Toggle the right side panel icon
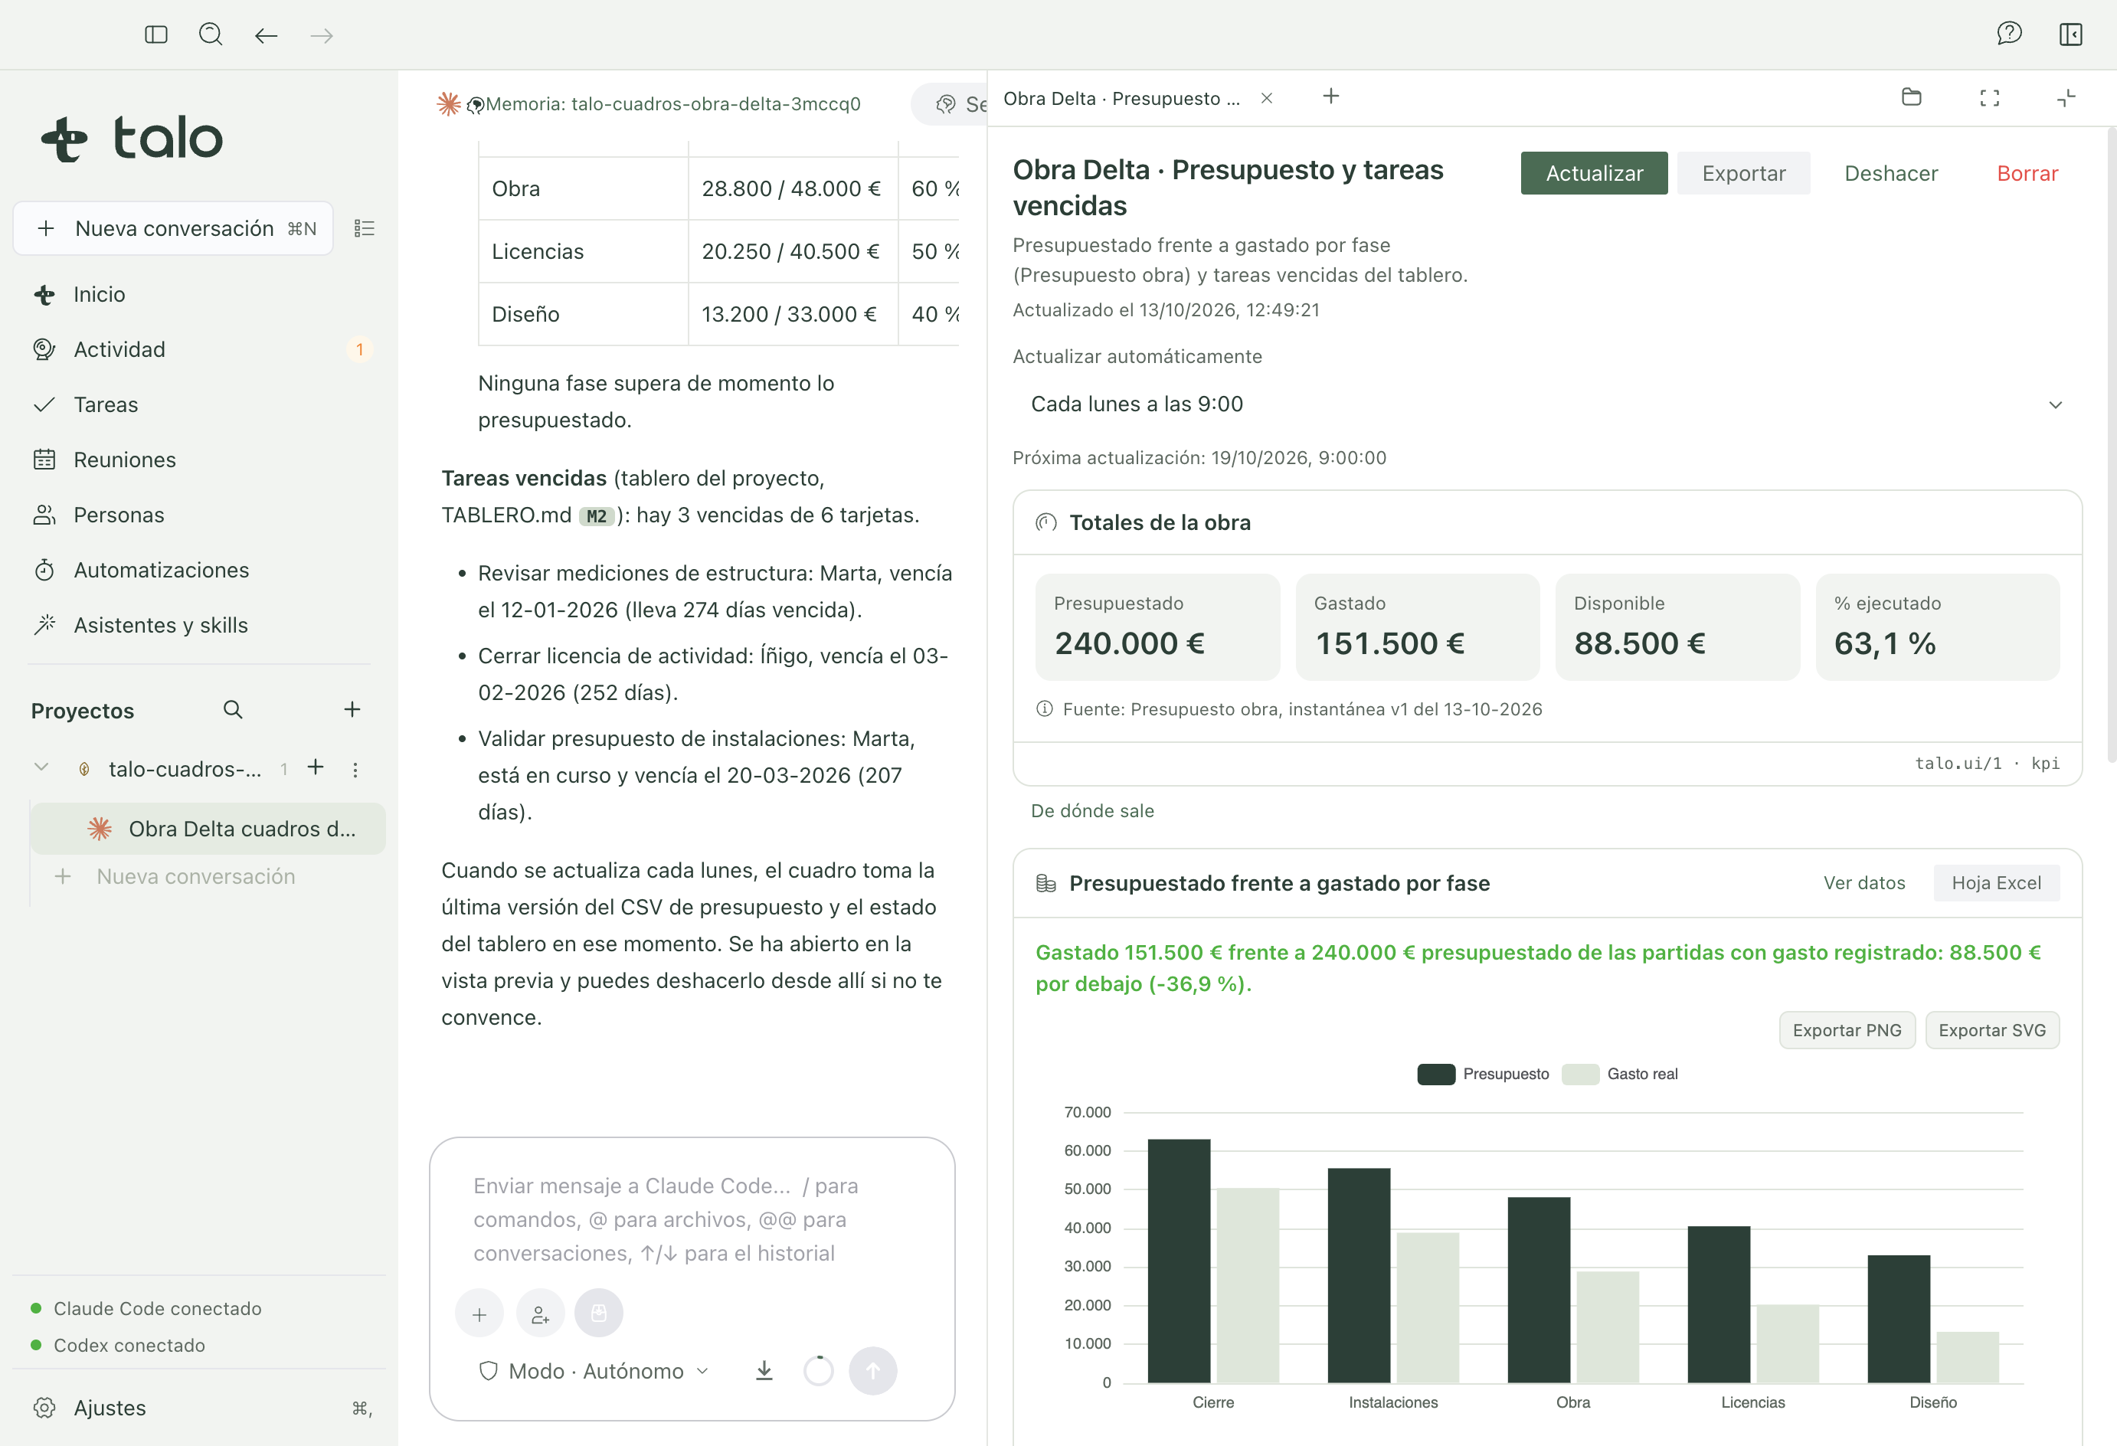 [2070, 34]
